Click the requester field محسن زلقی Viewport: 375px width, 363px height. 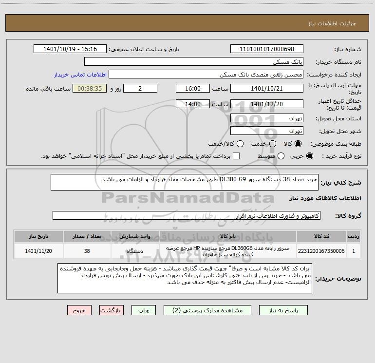[x=206, y=75]
